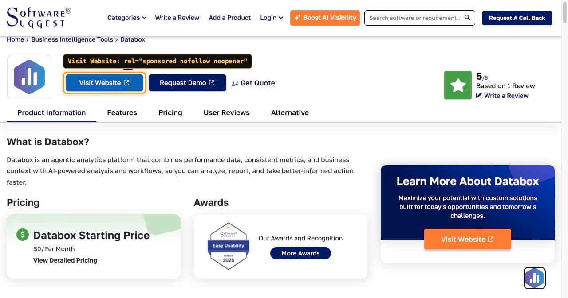The height and width of the screenshot is (298, 568).
Task: Click Write a Review link near rating
Action: pyautogui.click(x=506, y=96)
